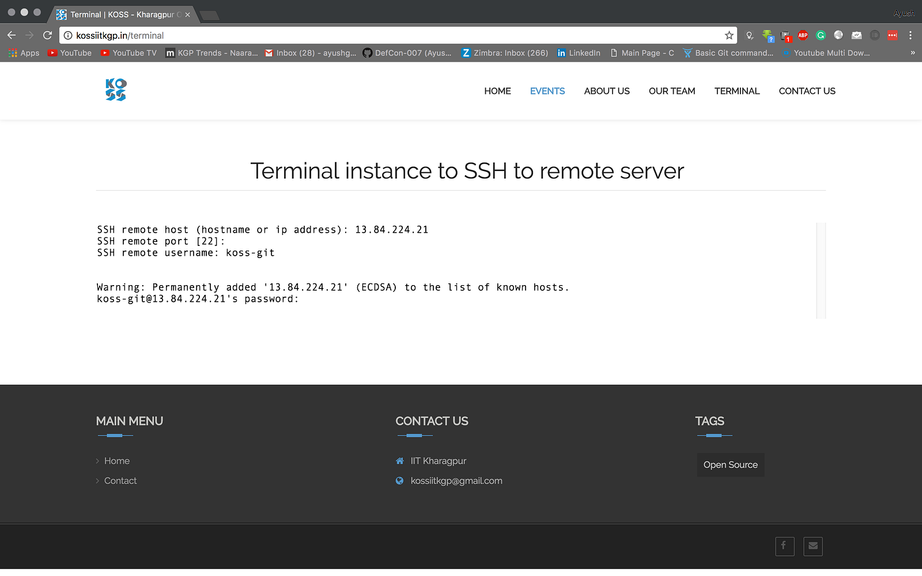Open the Basic Git command bookmark
This screenshot has width=922, height=576.
pos(728,53)
